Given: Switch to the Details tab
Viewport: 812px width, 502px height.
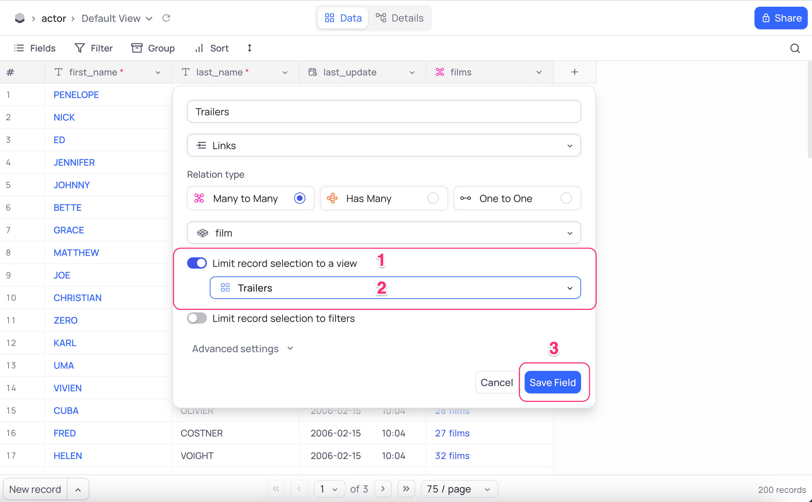Looking at the screenshot, I should (x=400, y=18).
